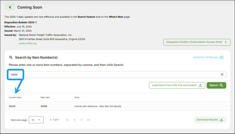Click the download icon on Download Results
The image size is (235, 134).
(x=221, y=120)
